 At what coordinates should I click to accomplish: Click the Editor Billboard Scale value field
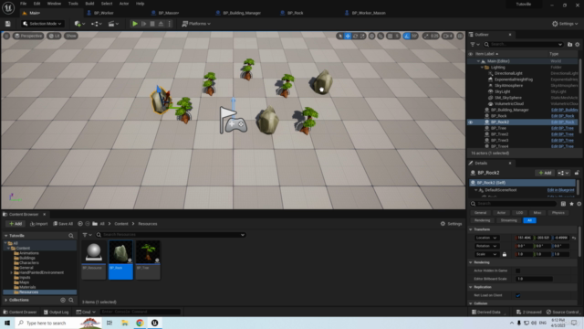click(x=534, y=279)
